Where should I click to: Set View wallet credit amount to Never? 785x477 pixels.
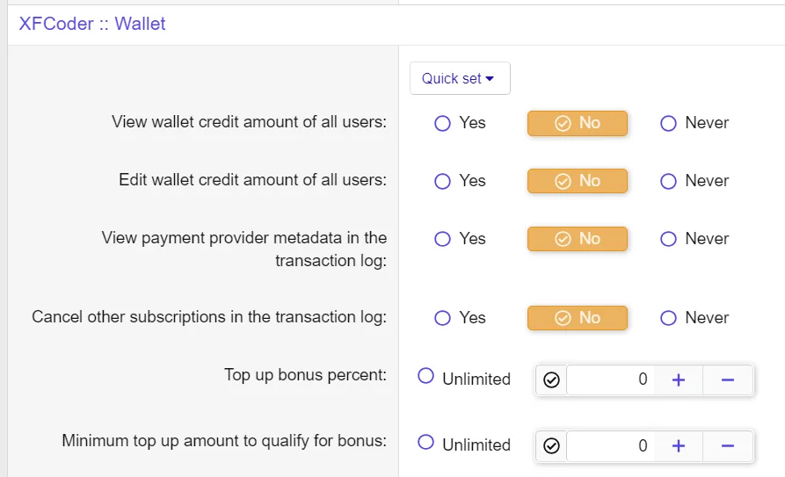[668, 123]
